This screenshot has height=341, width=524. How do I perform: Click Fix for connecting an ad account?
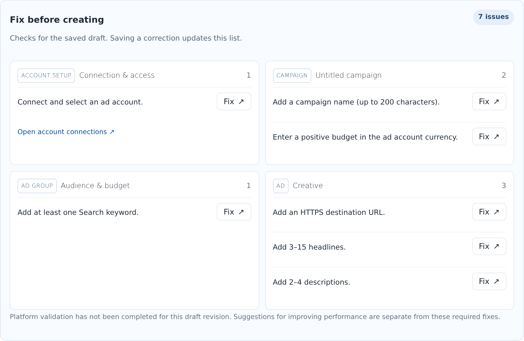point(234,101)
